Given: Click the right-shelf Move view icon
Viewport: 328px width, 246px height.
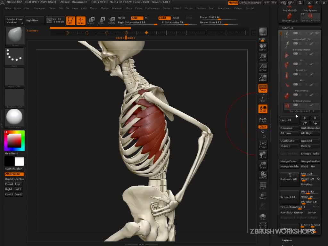Looking at the screenshot, I should pos(263,155).
